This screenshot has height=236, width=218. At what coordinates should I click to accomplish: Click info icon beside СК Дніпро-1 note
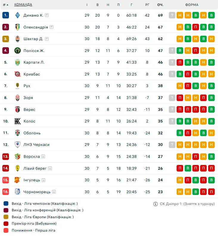tap(155, 204)
